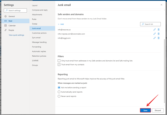Close the Junk email settings panel

pos(161,5)
